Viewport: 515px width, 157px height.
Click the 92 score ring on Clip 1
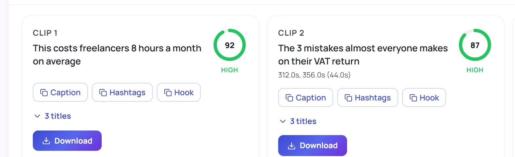[230, 45]
